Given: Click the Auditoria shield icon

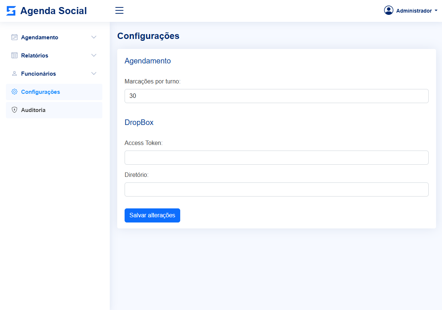Looking at the screenshot, I should click(x=14, y=110).
